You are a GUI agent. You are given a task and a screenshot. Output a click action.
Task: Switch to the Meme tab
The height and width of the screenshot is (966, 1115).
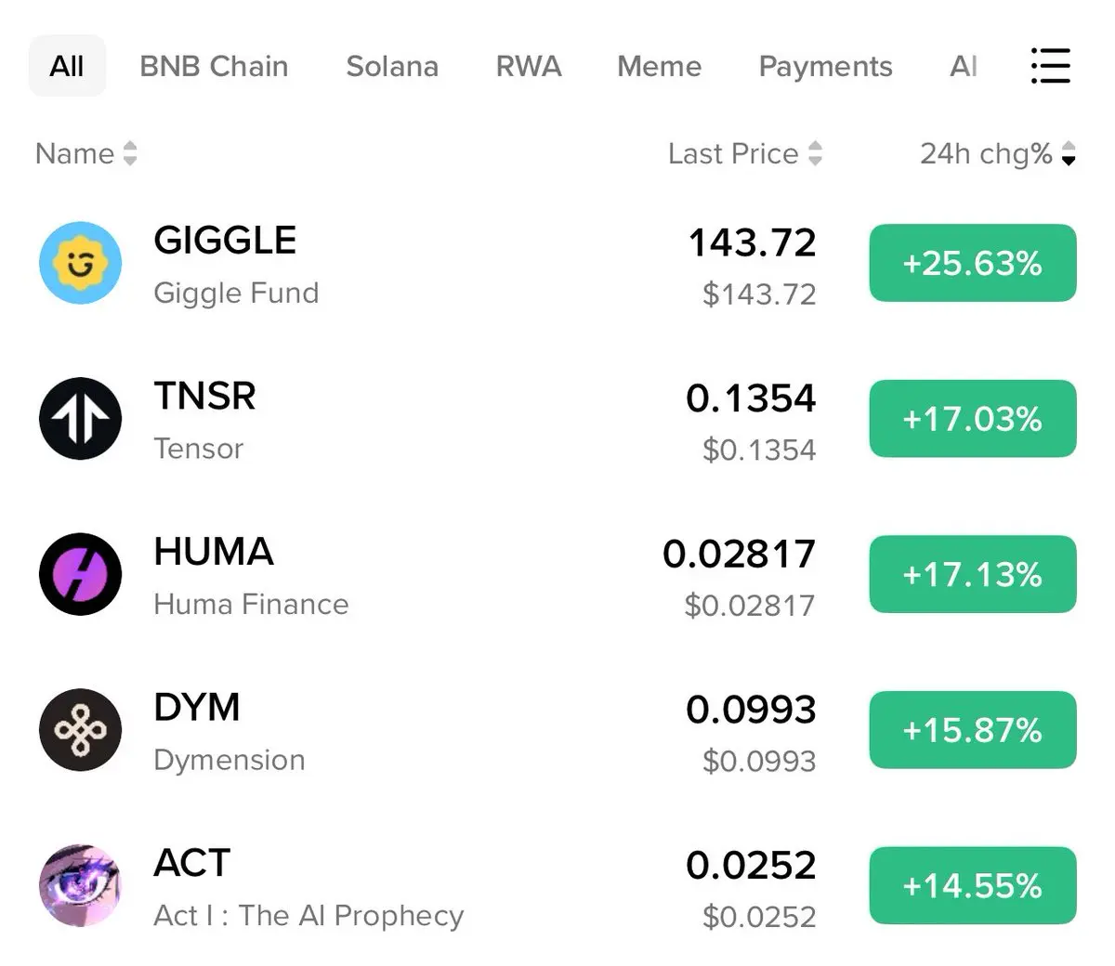[x=660, y=66]
